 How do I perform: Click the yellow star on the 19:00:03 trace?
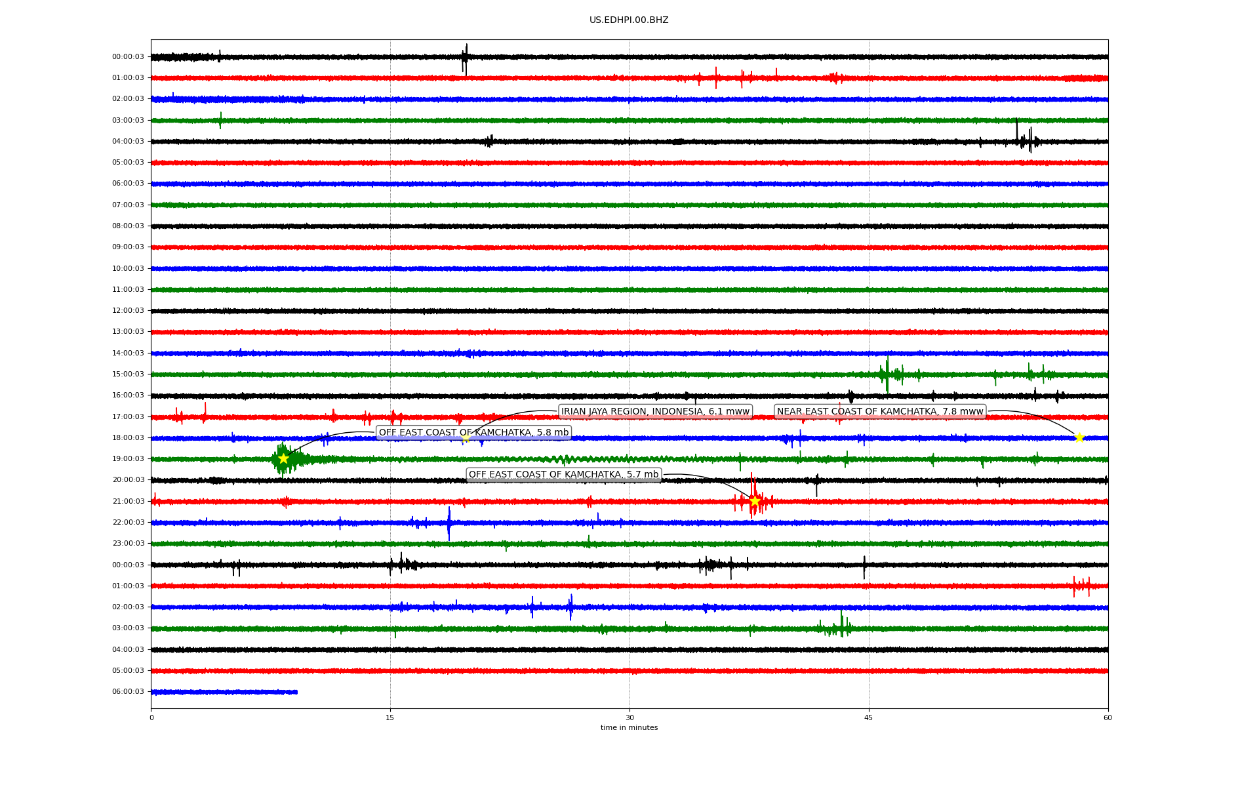[283, 458]
